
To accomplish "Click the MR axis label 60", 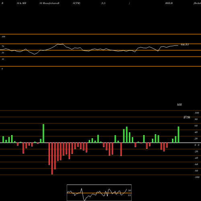I will pos(196,126).
